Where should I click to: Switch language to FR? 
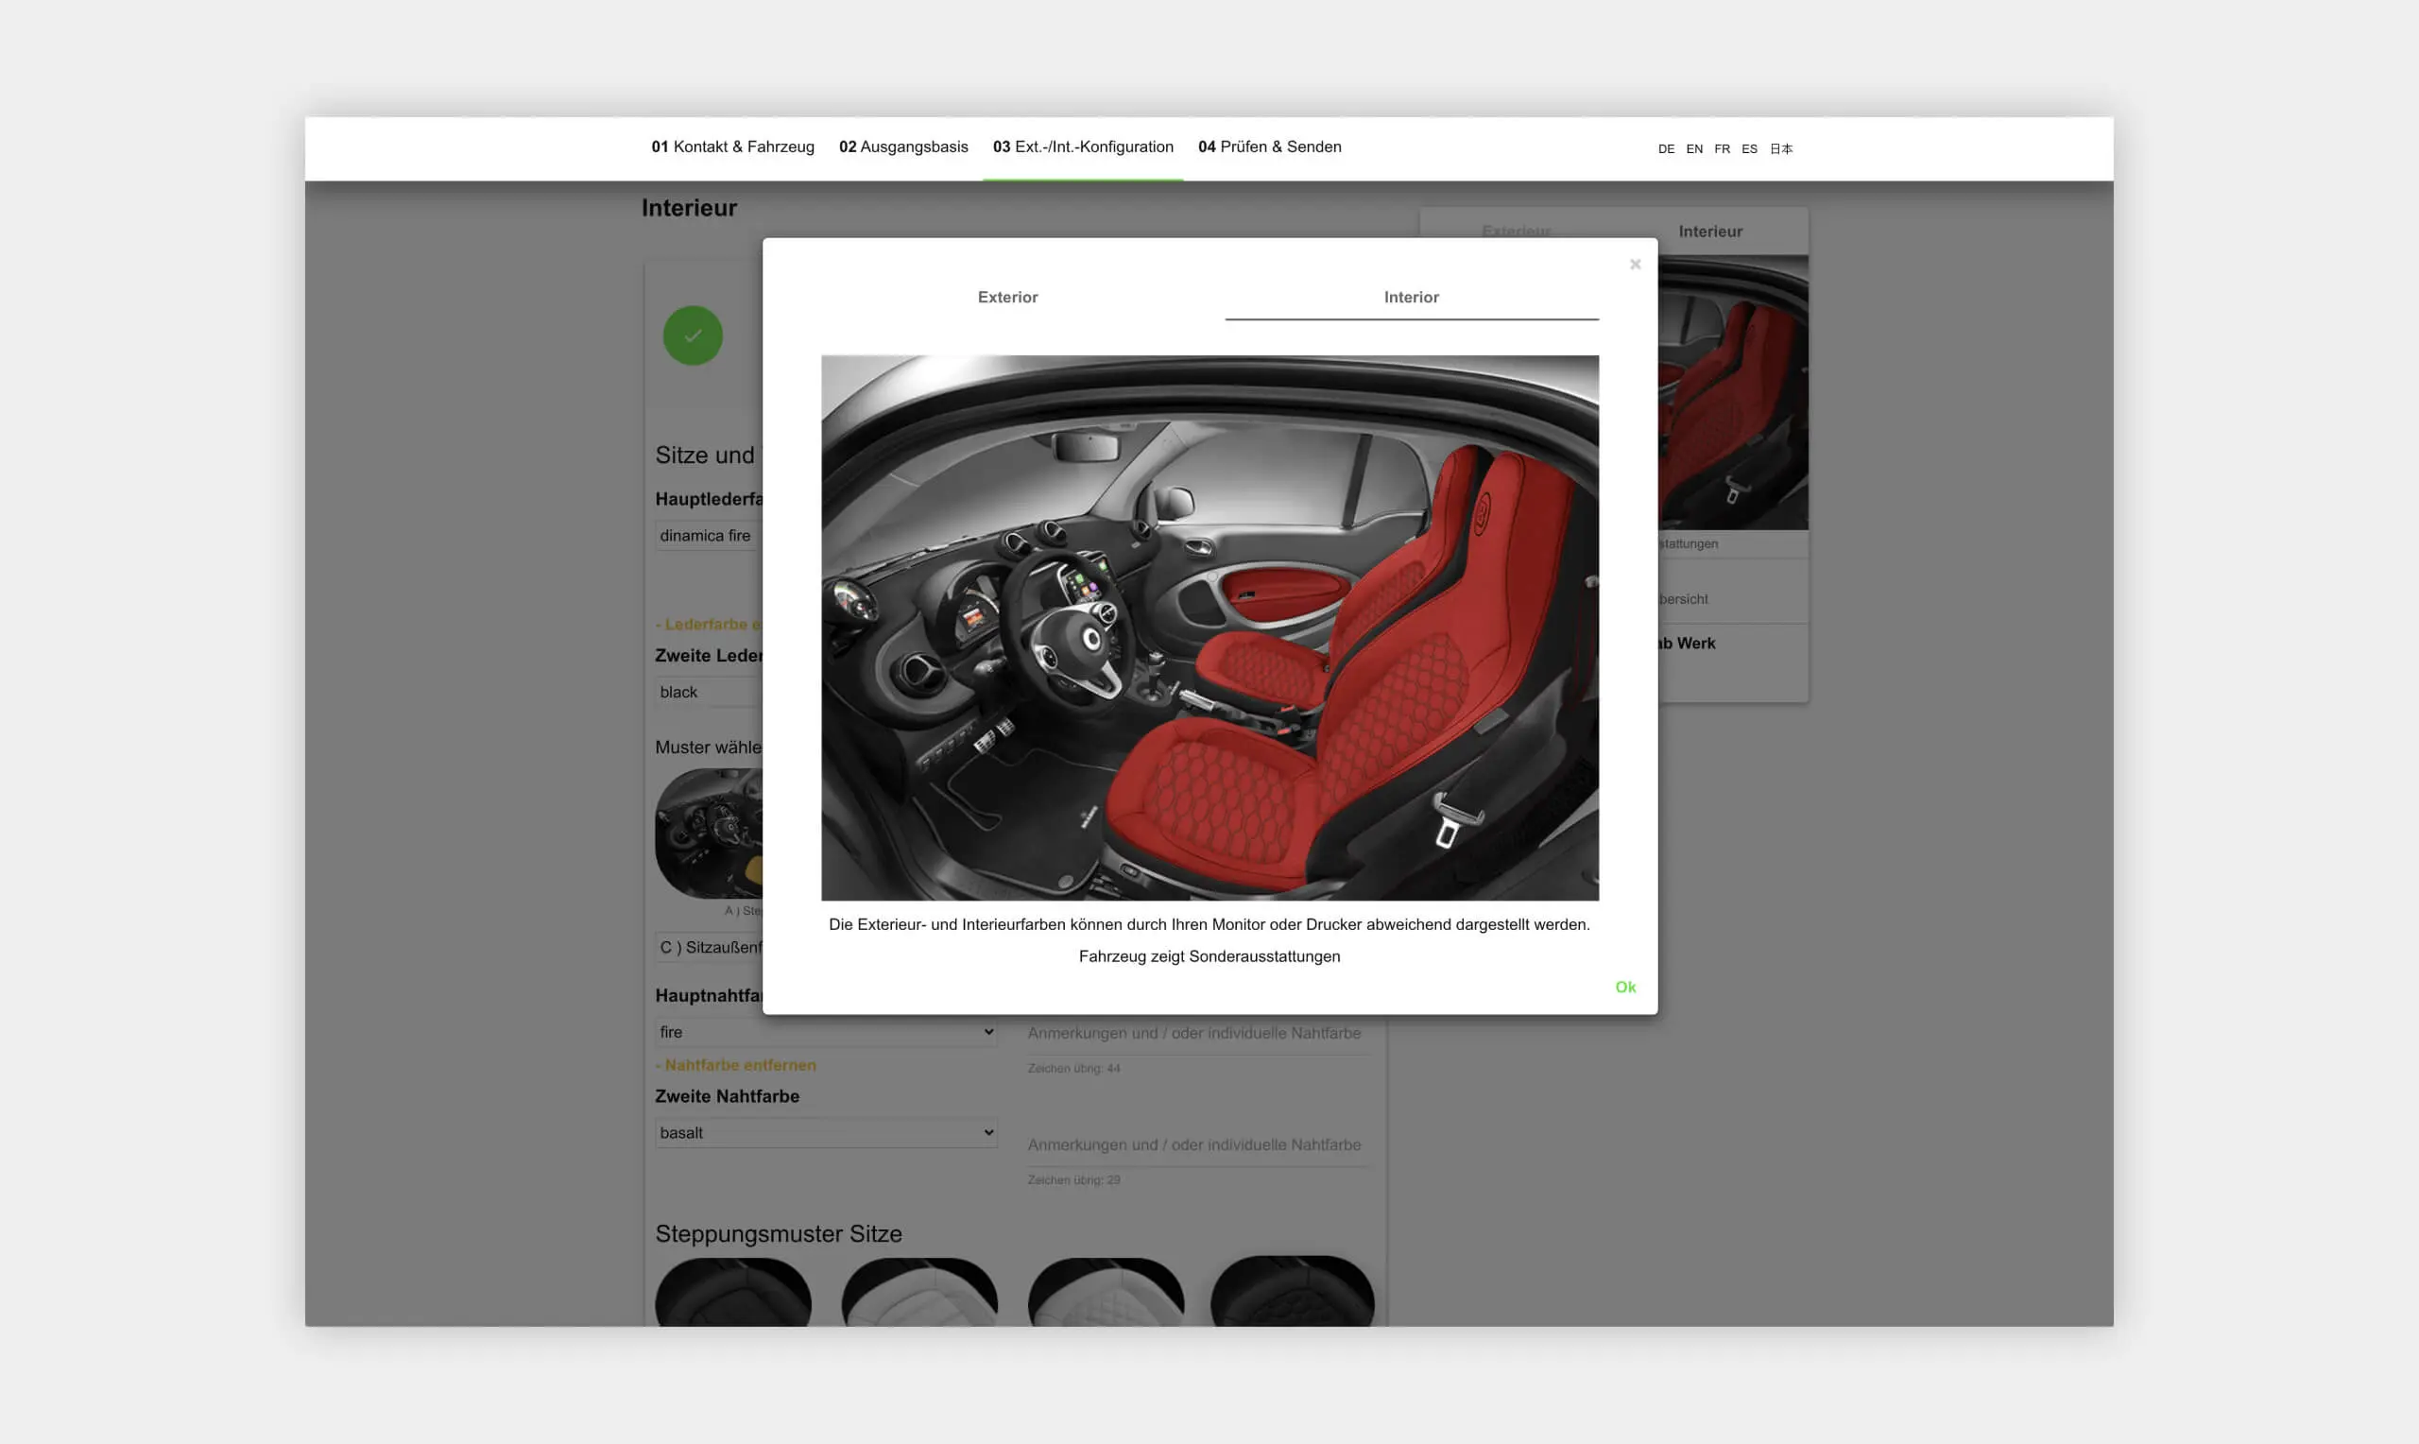(1722, 149)
